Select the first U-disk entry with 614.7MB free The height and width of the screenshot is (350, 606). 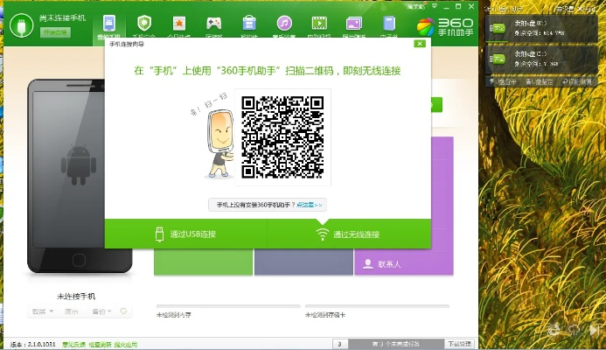coord(540,28)
